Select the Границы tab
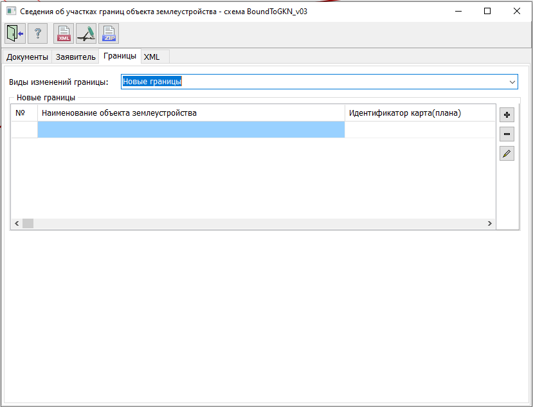 (120, 56)
